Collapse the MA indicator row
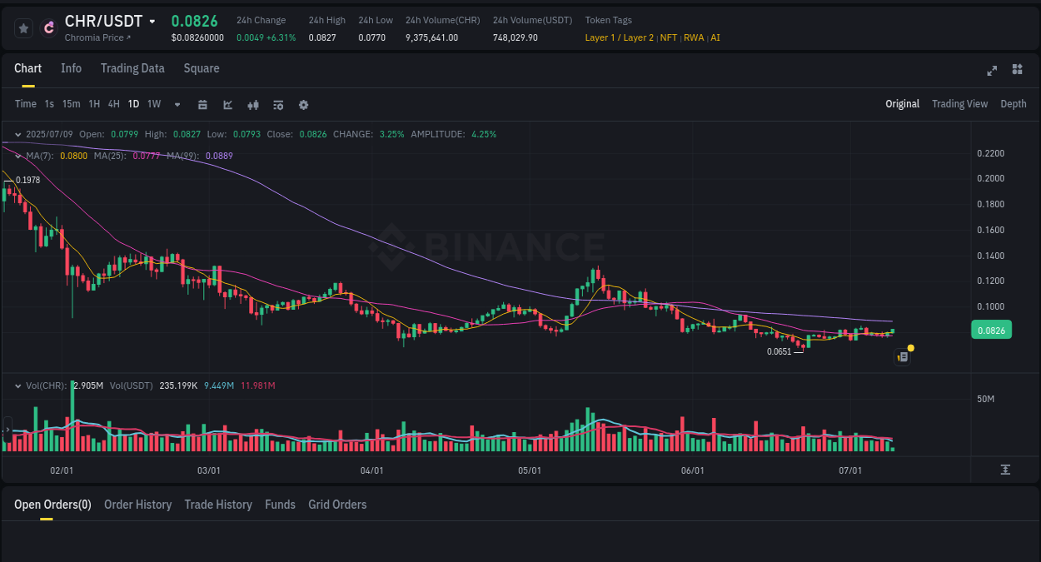 coord(17,156)
